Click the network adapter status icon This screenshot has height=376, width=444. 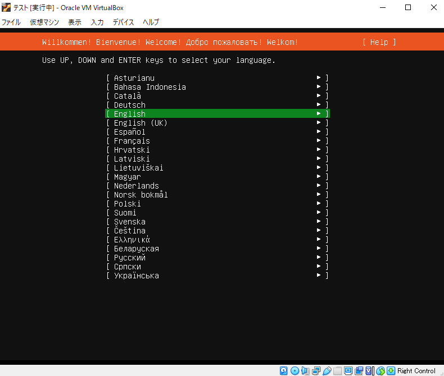coord(316,370)
